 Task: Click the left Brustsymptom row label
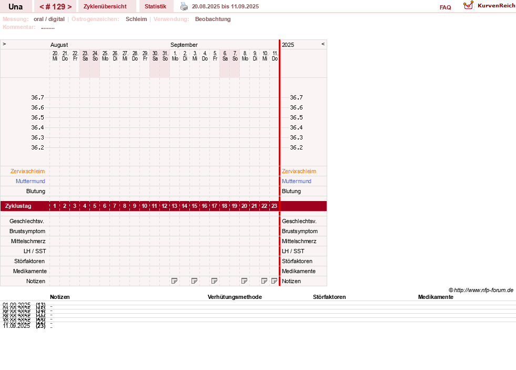(x=27, y=231)
